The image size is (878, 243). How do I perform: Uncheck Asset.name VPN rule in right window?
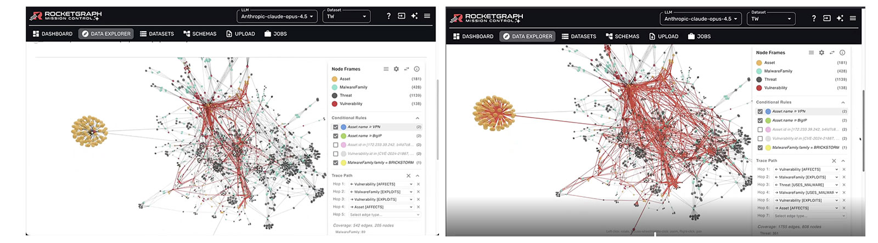click(x=760, y=112)
